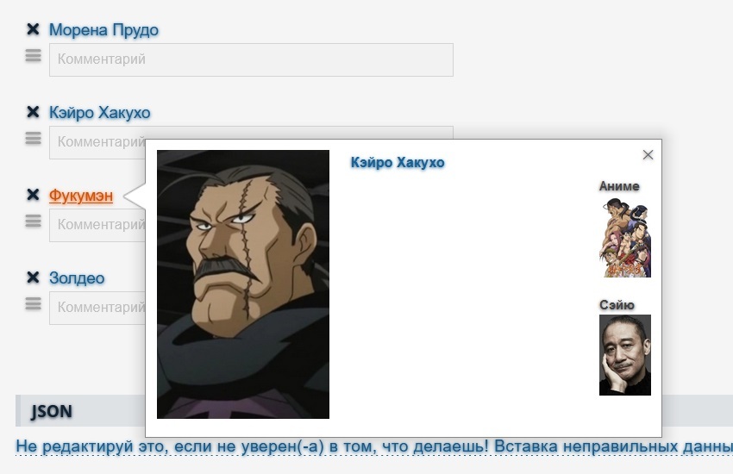This screenshot has width=733, height=474.
Task: Remove Золдео entry with X icon
Action: point(33,278)
